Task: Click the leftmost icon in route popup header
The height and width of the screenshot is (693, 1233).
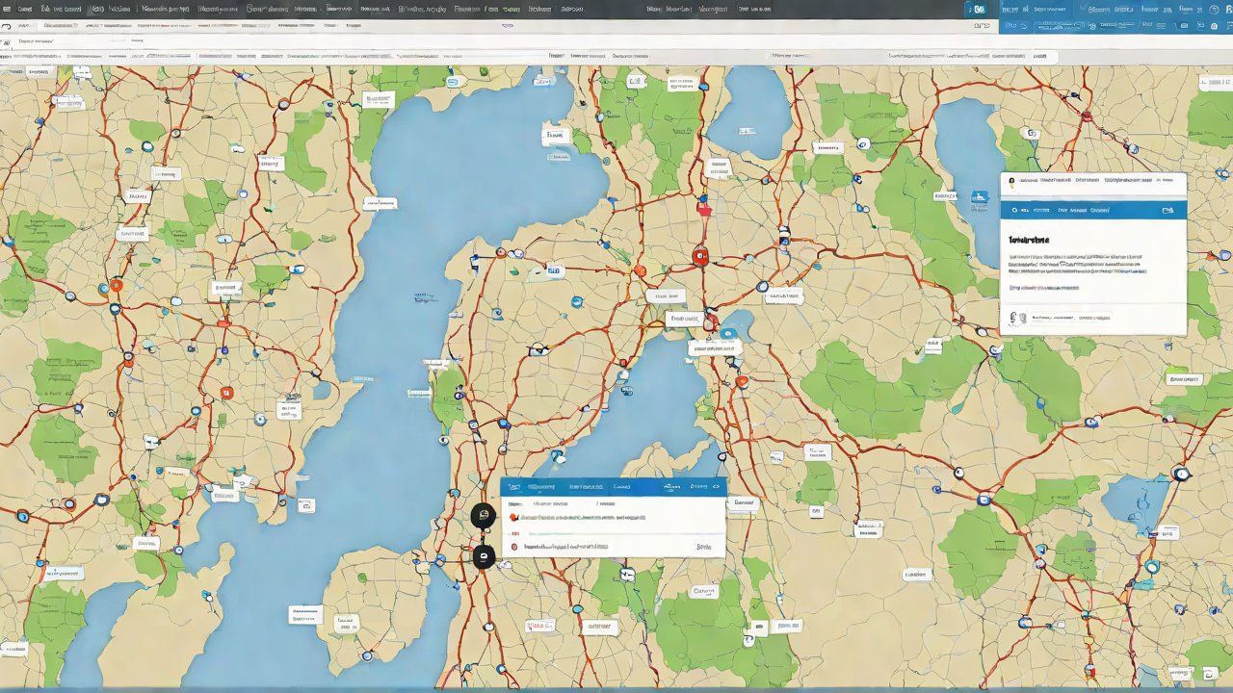Action: pos(513,487)
